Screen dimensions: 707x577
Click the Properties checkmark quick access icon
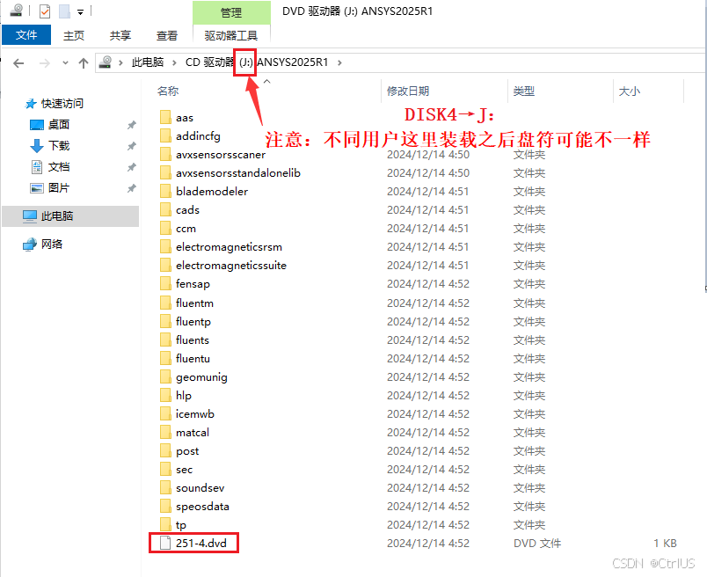(45, 11)
